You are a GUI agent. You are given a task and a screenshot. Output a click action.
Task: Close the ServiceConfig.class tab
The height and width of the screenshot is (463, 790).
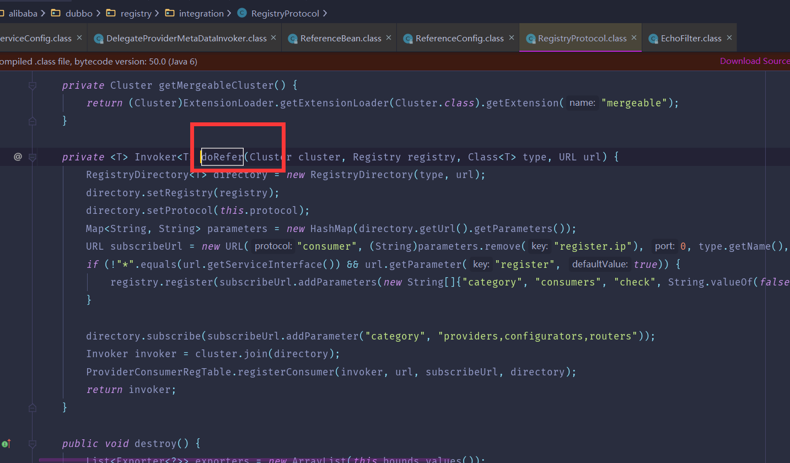[x=79, y=38]
